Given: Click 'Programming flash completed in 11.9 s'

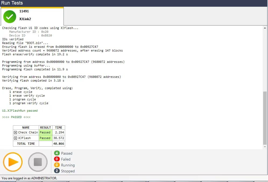Looking at the screenshot, I should click(35, 70).
